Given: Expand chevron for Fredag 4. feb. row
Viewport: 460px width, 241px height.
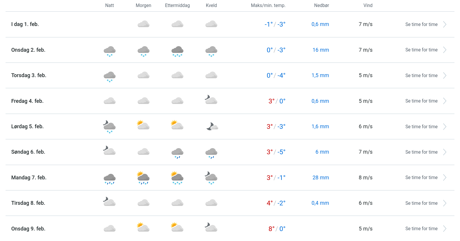Looking at the screenshot, I should pyautogui.click(x=445, y=101).
